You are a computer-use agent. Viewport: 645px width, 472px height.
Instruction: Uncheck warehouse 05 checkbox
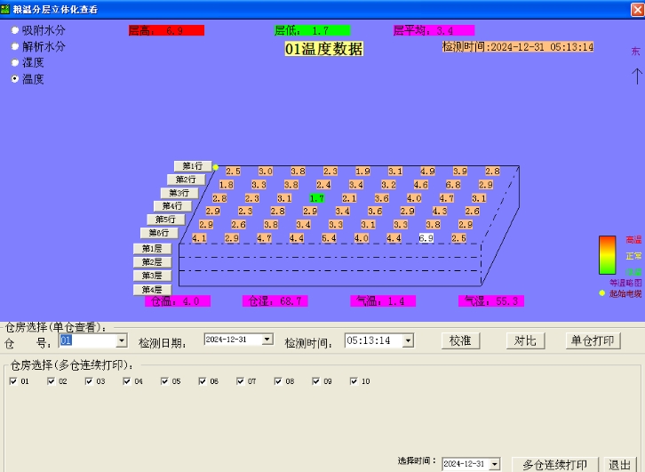click(165, 381)
